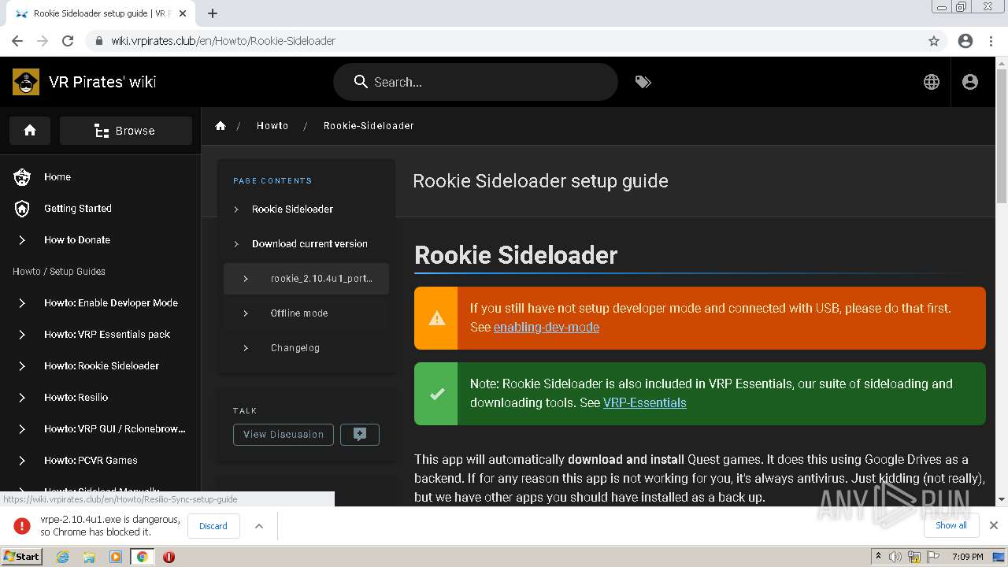Open Home page from sidebar
This screenshot has width=1008, height=567.
(57, 177)
